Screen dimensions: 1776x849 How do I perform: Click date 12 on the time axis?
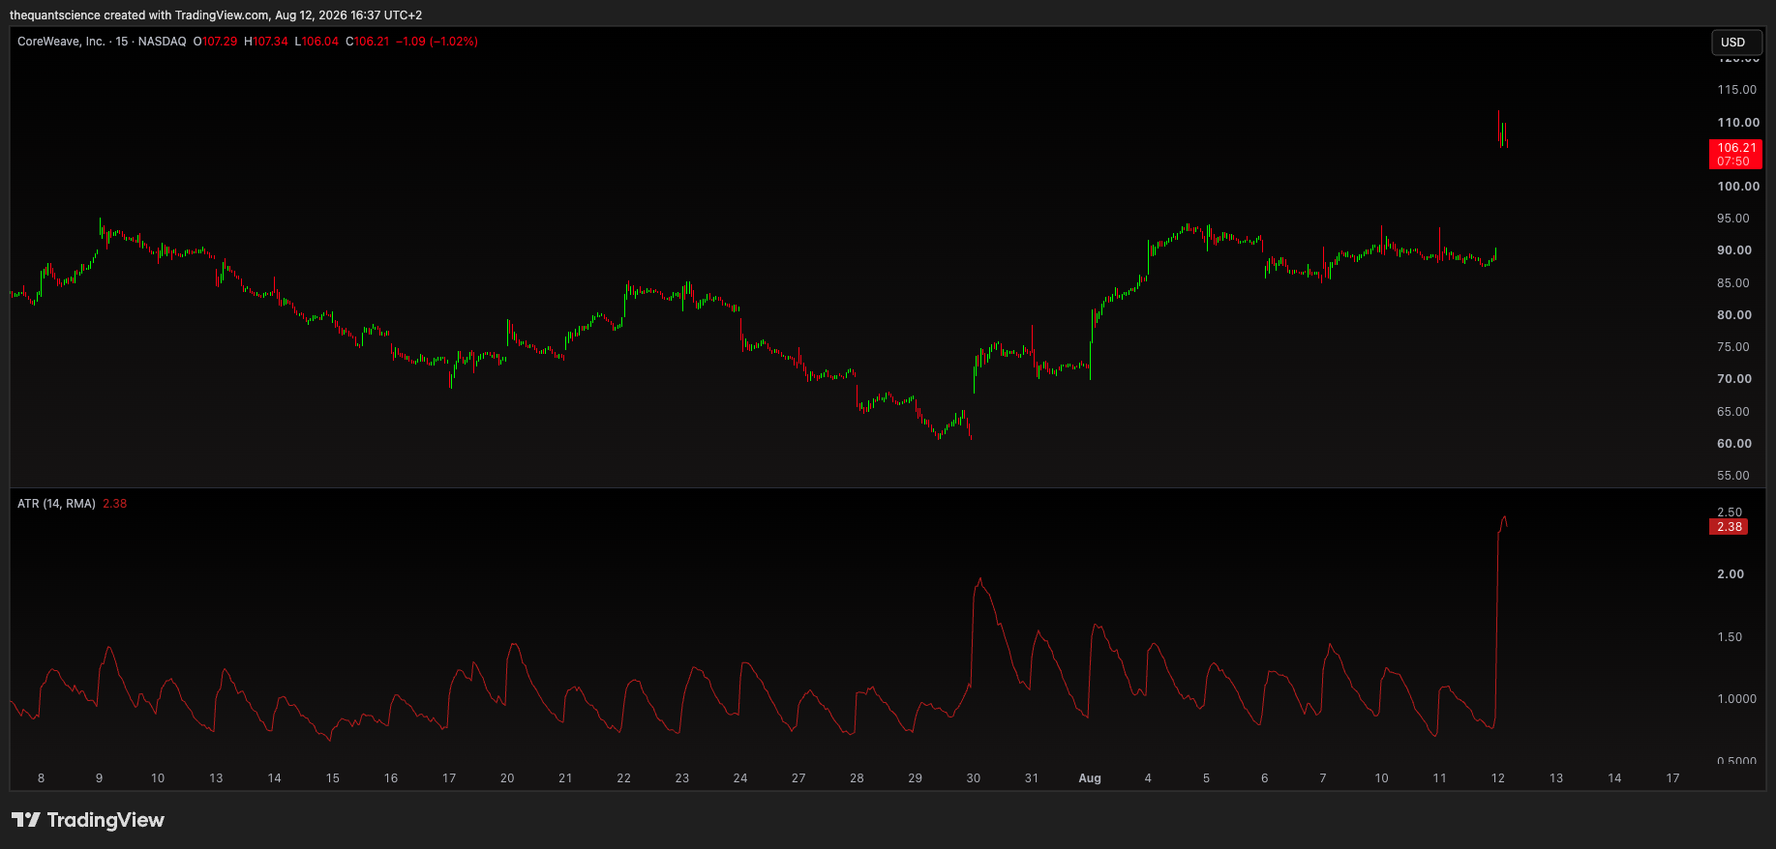click(x=1498, y=778)
